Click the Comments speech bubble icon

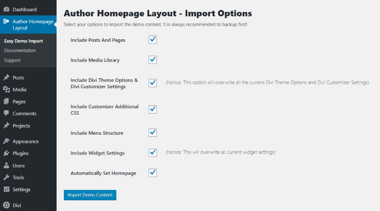(6, 114)
